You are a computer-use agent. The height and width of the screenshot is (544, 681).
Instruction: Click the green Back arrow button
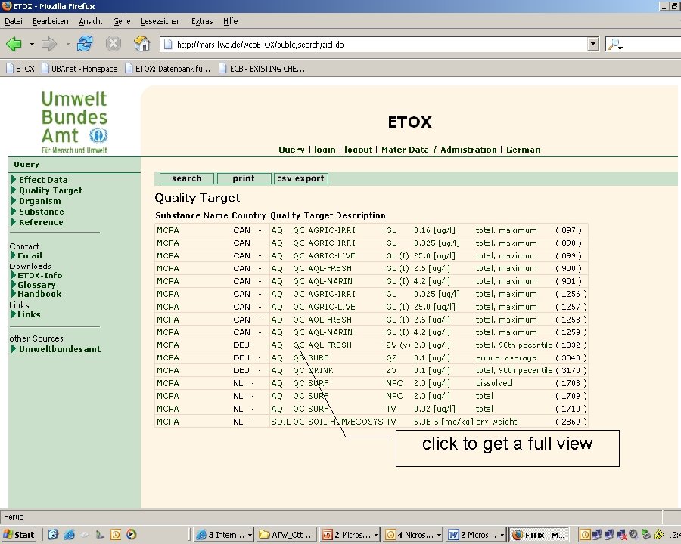(x=14, y=44)
